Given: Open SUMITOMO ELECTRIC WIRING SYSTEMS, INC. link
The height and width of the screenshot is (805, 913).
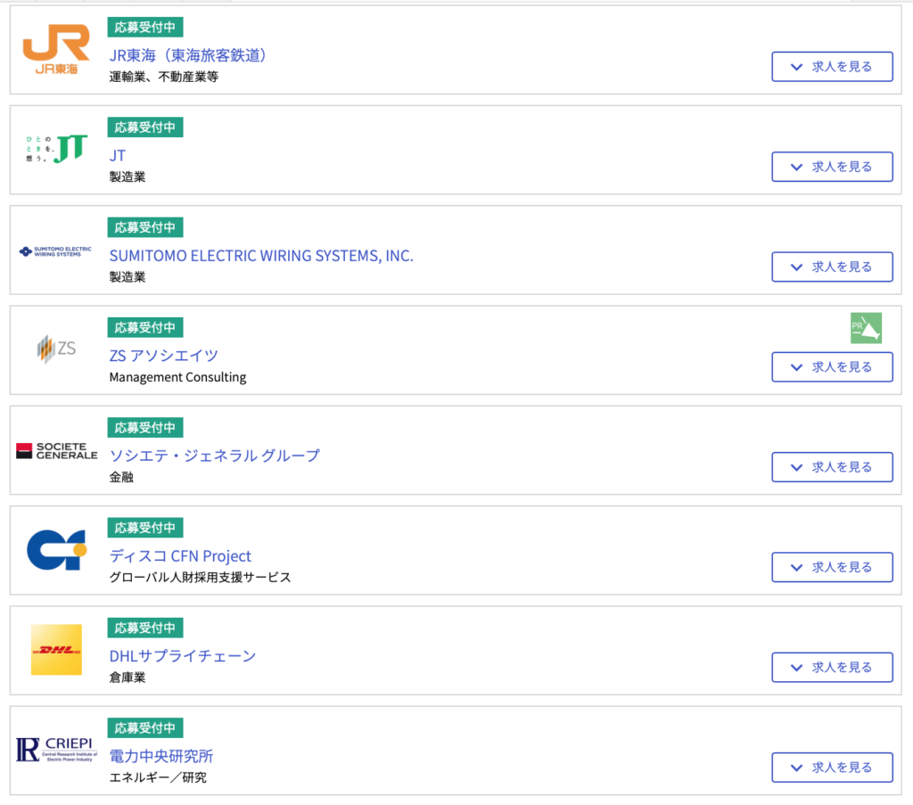Looking at the screenshot, I should click(x=261, y=256).
